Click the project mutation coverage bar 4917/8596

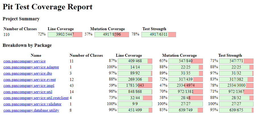[x=112, y=35]
